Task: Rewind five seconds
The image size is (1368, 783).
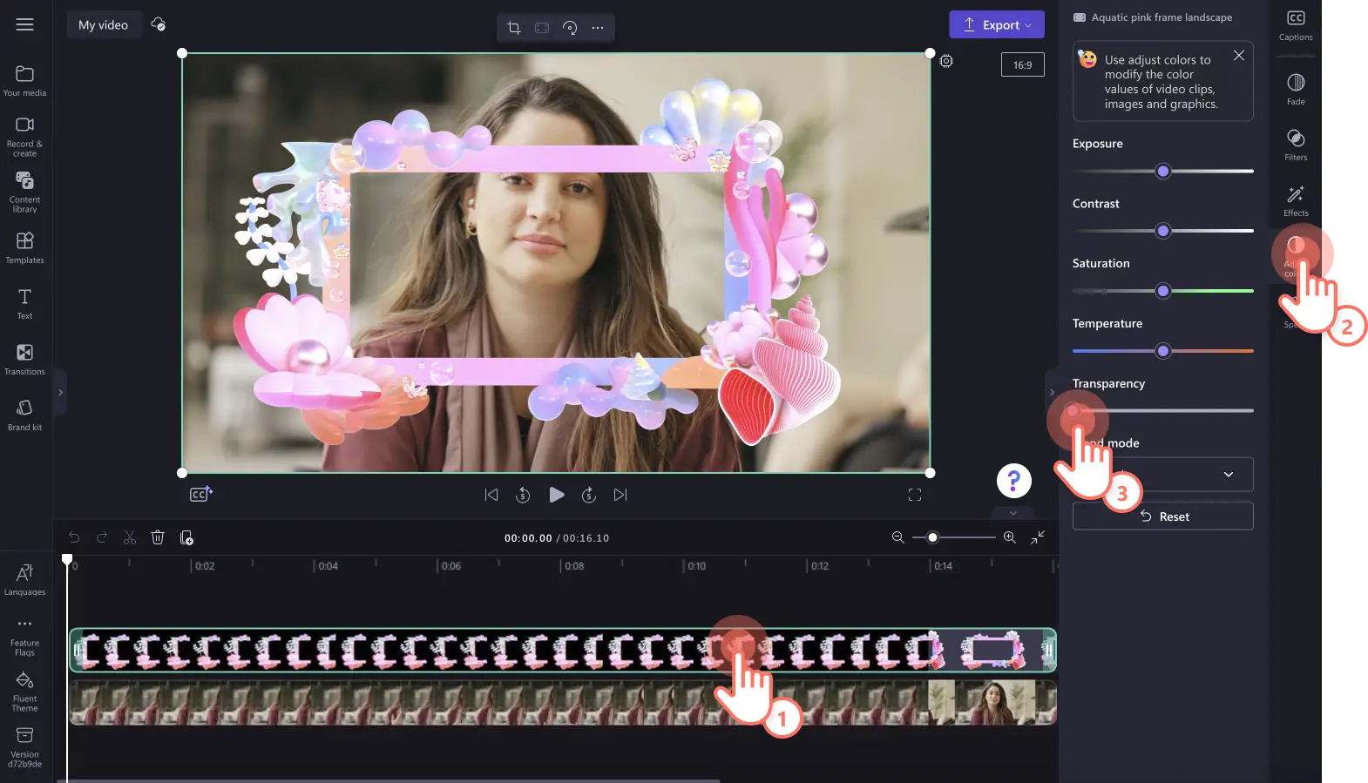Action: click(x=523, y=495)
